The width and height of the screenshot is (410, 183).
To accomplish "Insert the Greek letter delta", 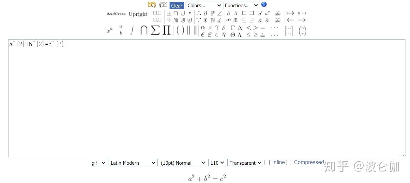I will [223, 28].
